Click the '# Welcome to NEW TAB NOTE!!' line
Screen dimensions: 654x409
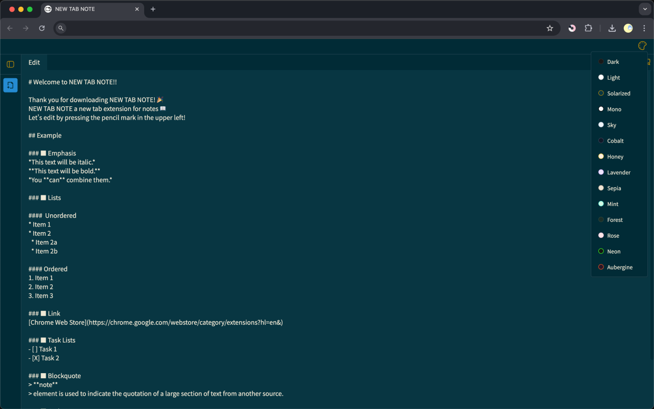click(73, 82)
